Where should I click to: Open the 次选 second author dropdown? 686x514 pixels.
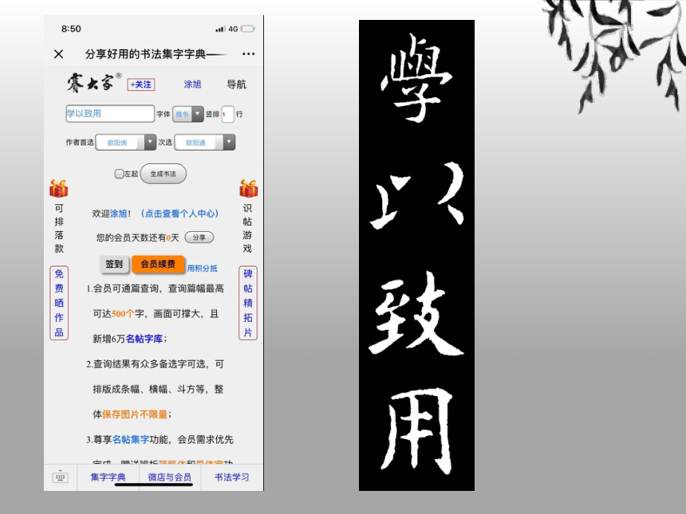click(205, 143)
